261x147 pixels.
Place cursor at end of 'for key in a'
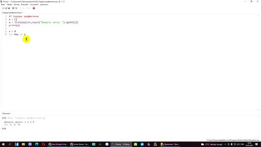[x=25, y=34]
